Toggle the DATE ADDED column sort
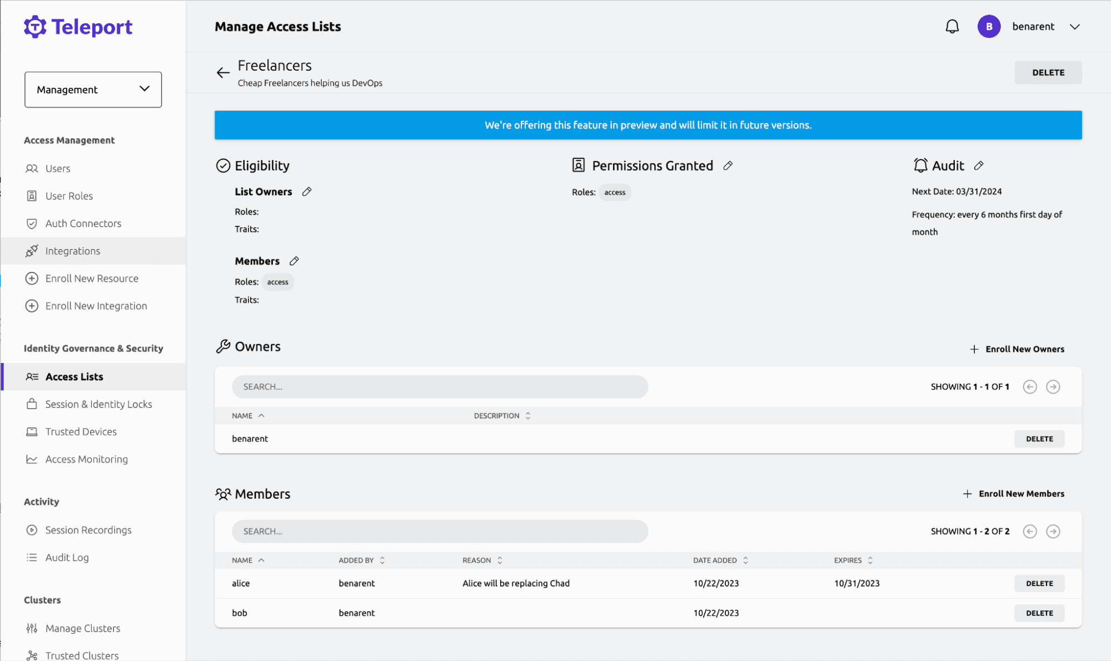 (x=745, y=560)
